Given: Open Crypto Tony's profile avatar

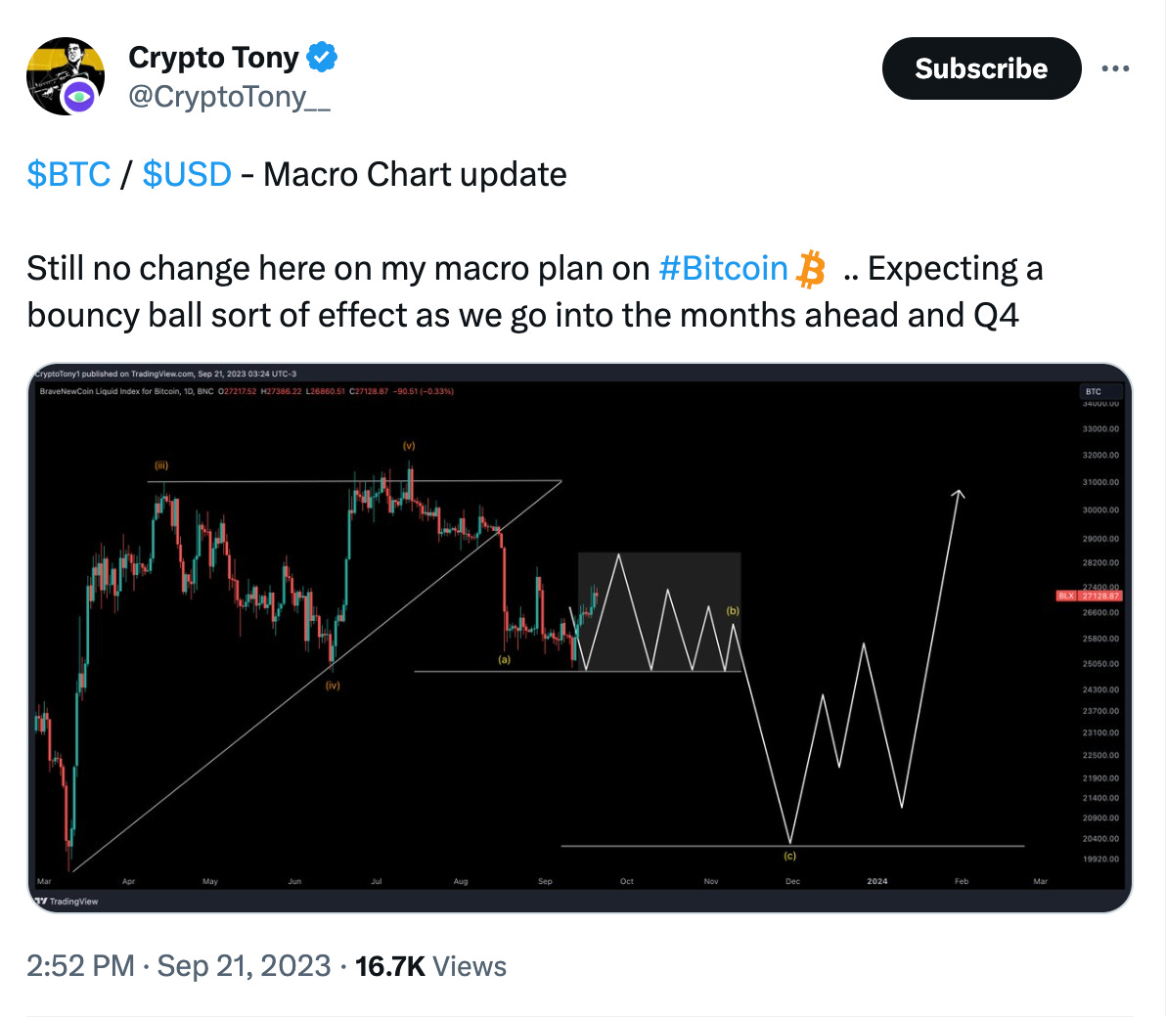Looking at the screenshot, I should point(66,76).
